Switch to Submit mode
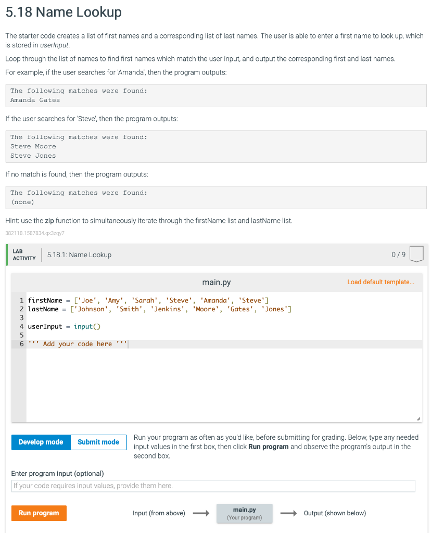 coord(98,442)
